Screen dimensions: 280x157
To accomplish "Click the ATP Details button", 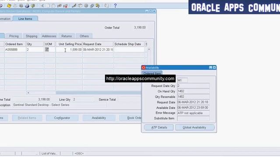I will tap(159, 127).
